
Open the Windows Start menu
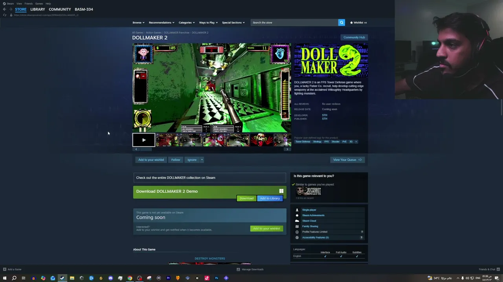click(5, 278)
